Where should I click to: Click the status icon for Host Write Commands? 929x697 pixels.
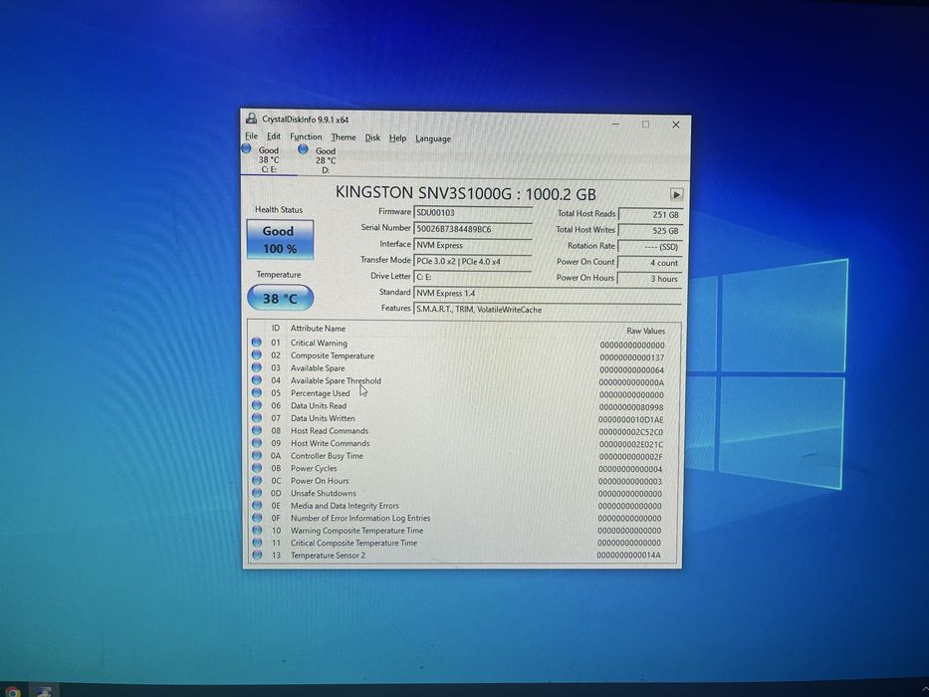pyautogui.click(x=257, y=443)
